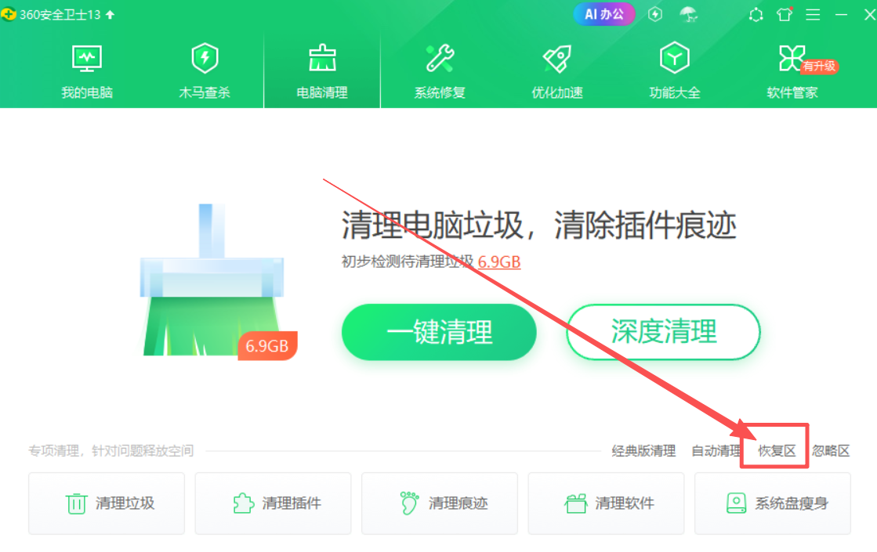Select the 系统盘瘦身 system disk slimming card

[773, 503]
